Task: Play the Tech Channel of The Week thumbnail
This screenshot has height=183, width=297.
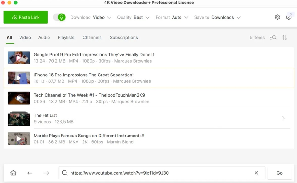Action: (x=19, y=98)
